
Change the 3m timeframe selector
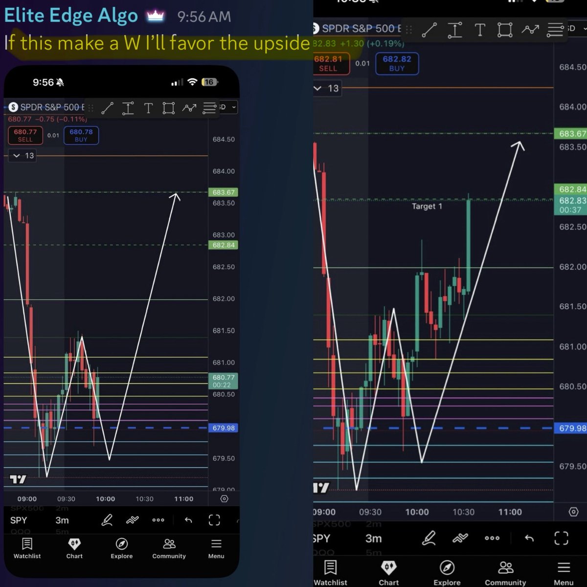pyautogui.click(x=62, y=520)
